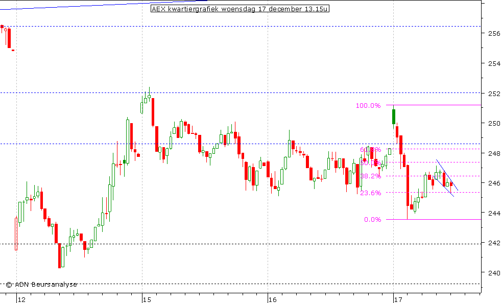The width and height of the screenshot is (502, 303).
Task: Click the chart title 'AEX kwartiergrafiek woensdag 17 december 13.15u'
Action: click(x=240, y=9)
